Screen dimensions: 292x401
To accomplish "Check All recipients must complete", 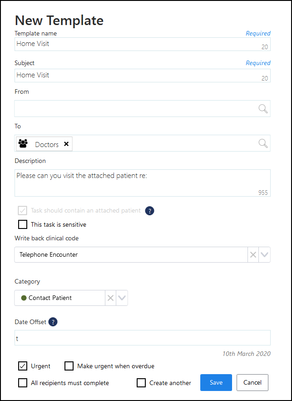I will pyautogui.click(x=23, y=383).
